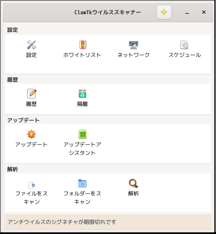Open the 履歴 notepad pencil icon
Image resolution: width=216 pixels, height=234 pixels.
(x=32, y=94)
